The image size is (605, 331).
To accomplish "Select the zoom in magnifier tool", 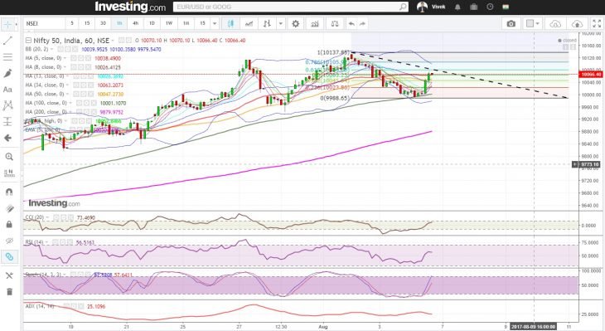I will [8, 157].
